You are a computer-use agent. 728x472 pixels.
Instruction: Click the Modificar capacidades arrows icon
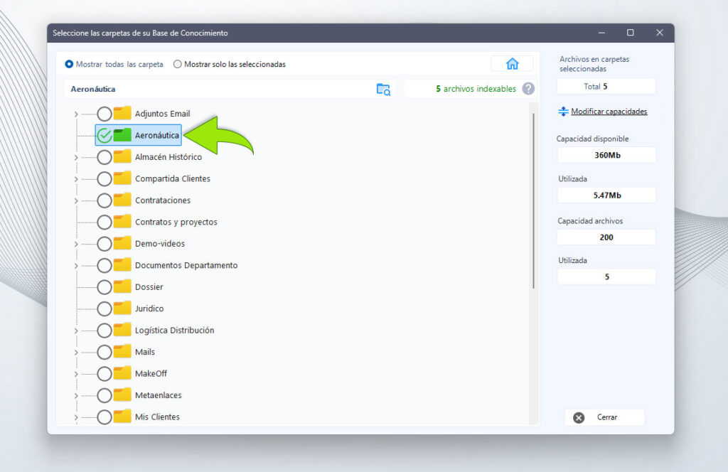coord(563,112)
